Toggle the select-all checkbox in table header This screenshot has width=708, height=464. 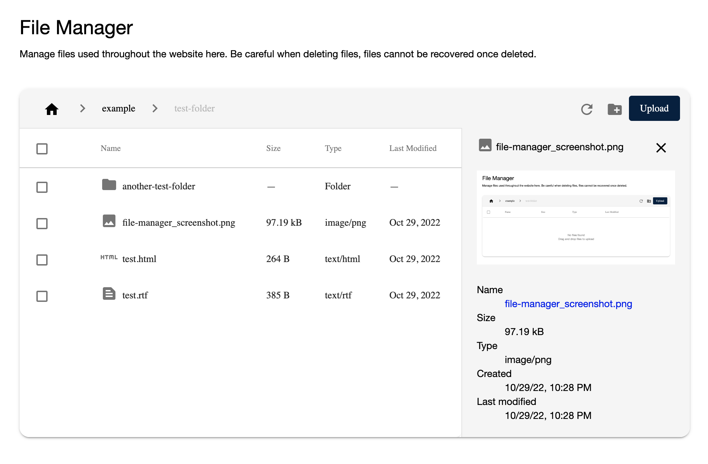42,149
